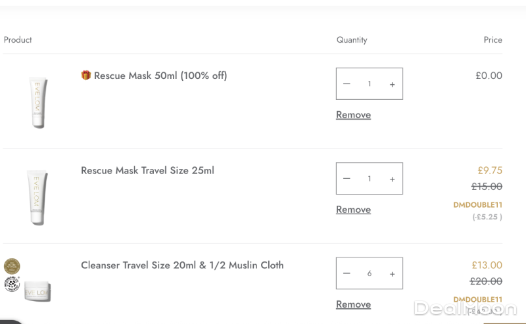Click Rescue Mask 50ml product thumbnail
The width and height of the screenshot is (526, 324).
pyautogui.click(x=37, y=102)
